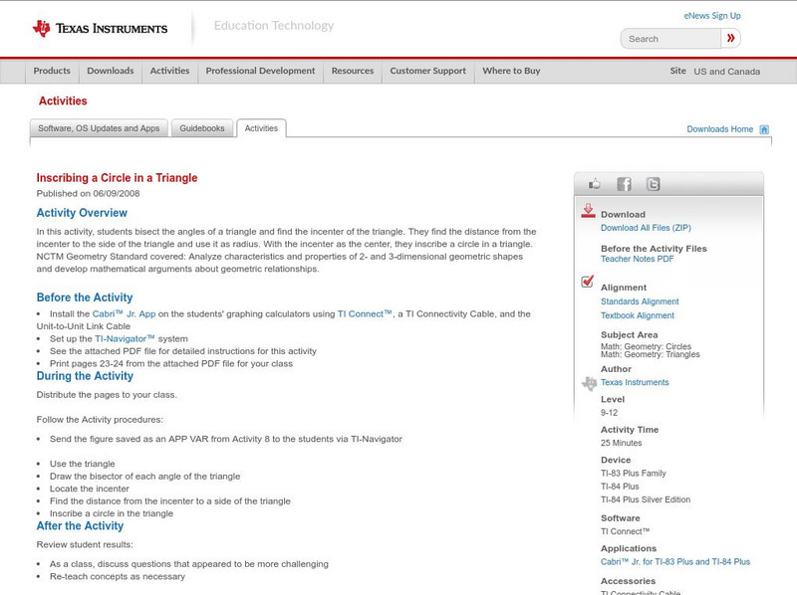Open Texas Instruments author link

pos(635,382)
